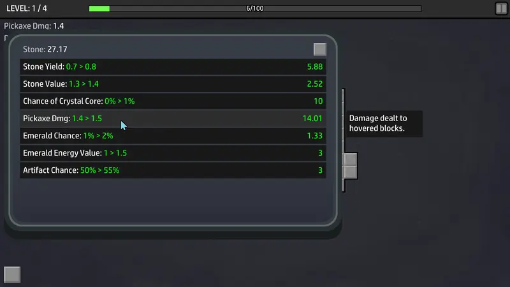Click the 5.88 cost for Stone Yield
This screenshot has width=510, height=287.
tap(315, 67)
